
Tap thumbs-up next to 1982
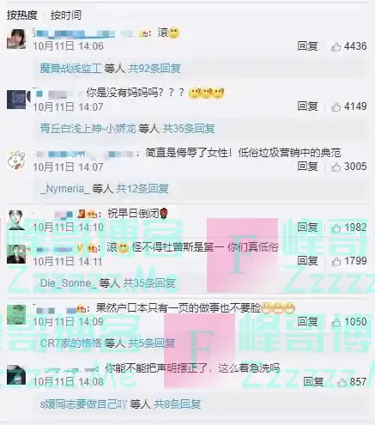[x=336, y=228]
